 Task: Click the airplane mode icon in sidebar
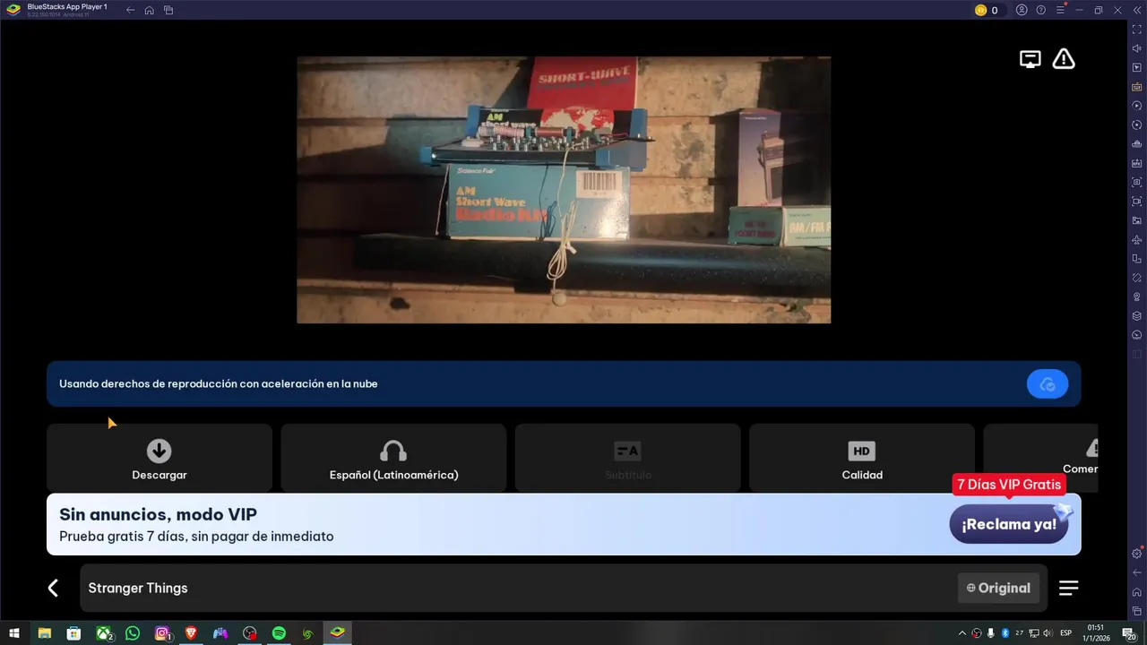tap(1137, 240)
